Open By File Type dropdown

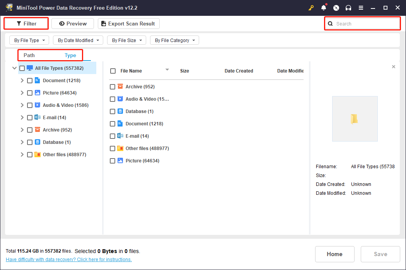tap(29, 40)
